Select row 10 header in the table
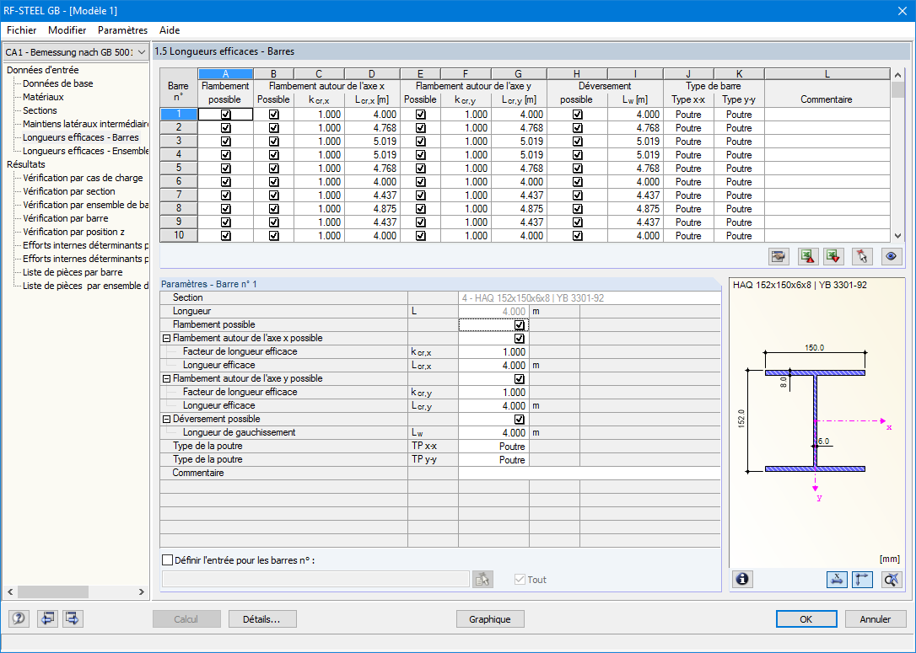The height and width of the screenshot is (653, 916). 179,236
